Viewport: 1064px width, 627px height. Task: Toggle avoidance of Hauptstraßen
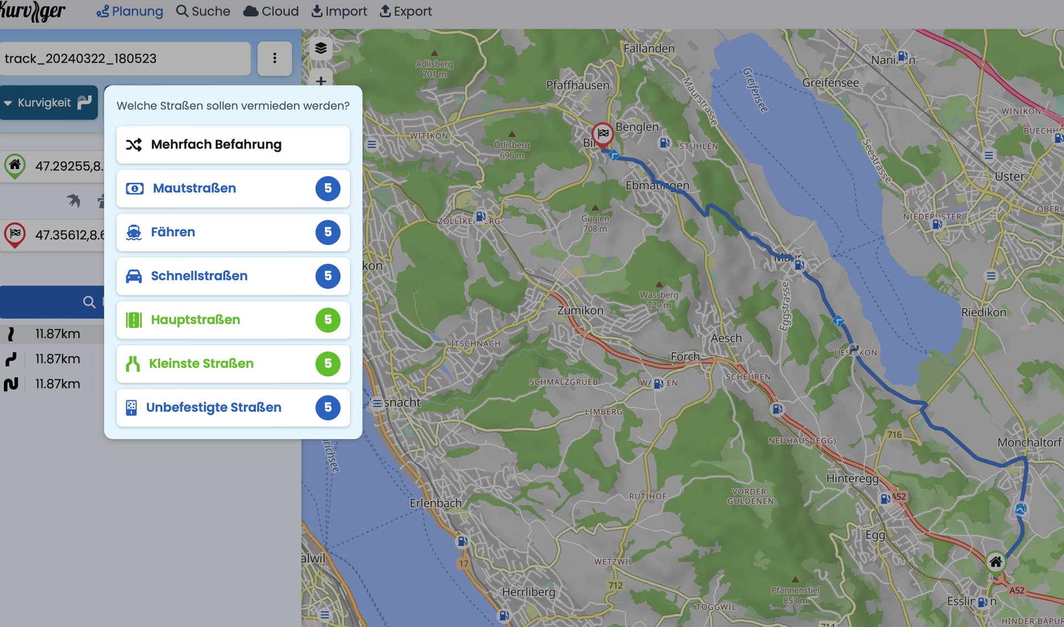(233, 320)
